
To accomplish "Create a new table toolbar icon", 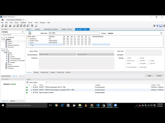I will pos(18,26).
